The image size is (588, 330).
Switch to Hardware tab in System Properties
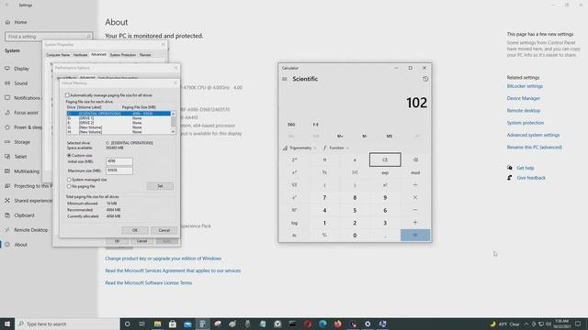[x=80, y=55]
